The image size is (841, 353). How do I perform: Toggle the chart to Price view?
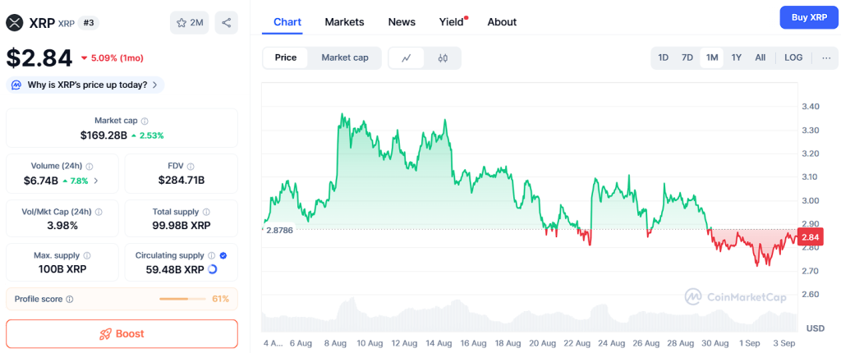tap(286, 57)
